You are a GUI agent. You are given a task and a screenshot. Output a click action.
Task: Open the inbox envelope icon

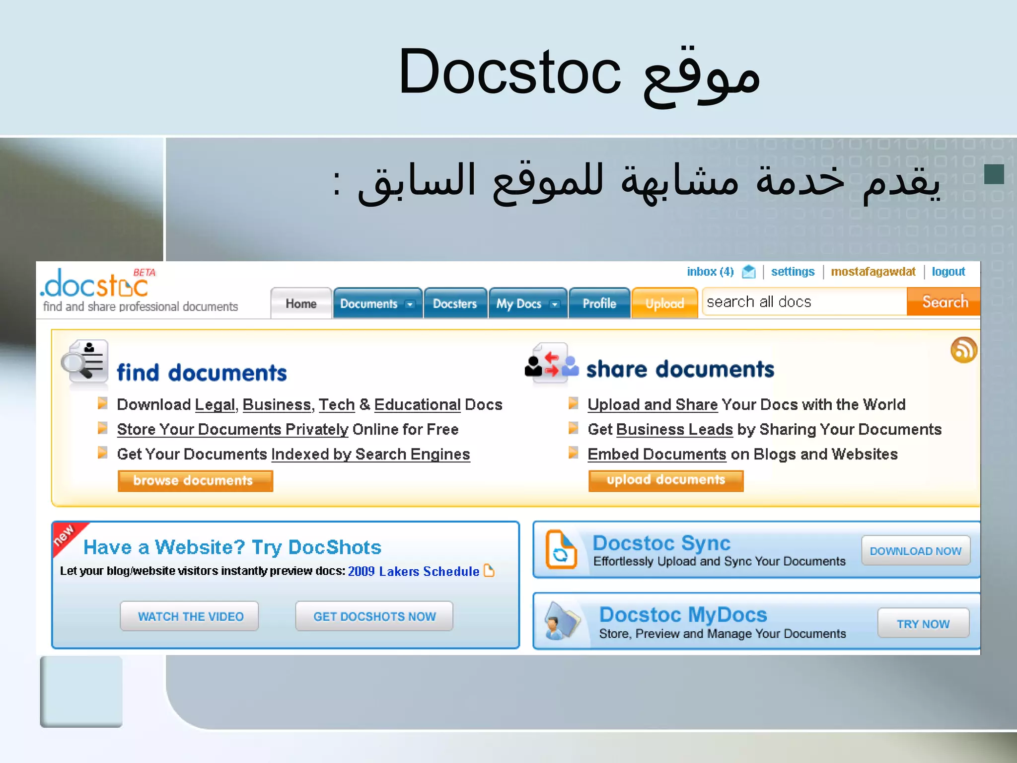pyautogui.click(x=748, y=272)
